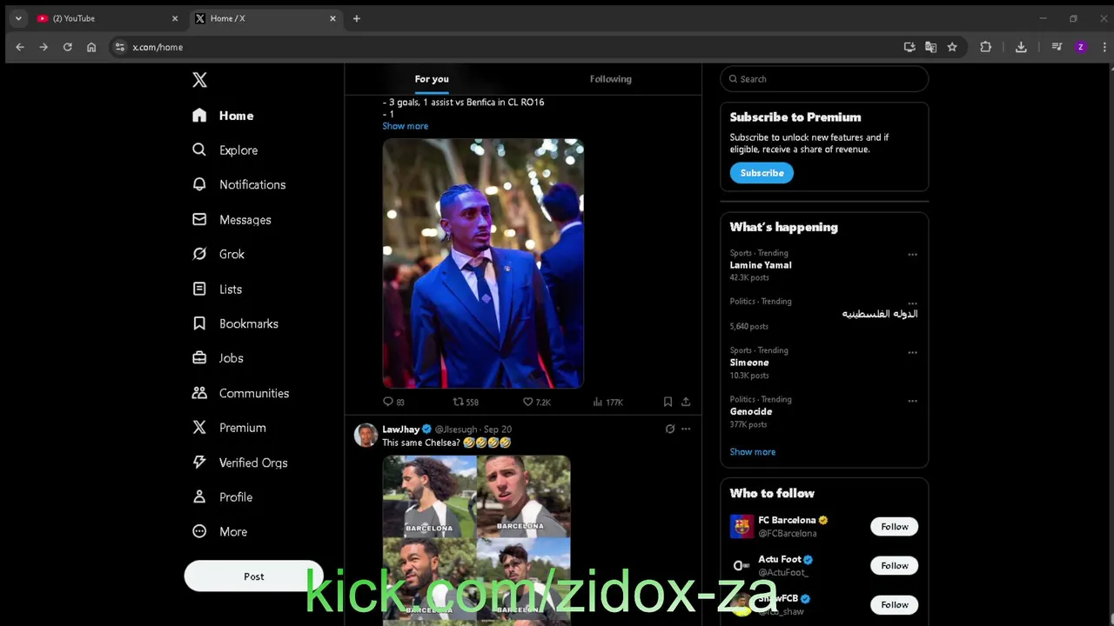The width and height of the screenshot is (1114, 626).
Task: Open browser extensions puzzle icon
Action: pyautogui.click(x=986, y=47)
